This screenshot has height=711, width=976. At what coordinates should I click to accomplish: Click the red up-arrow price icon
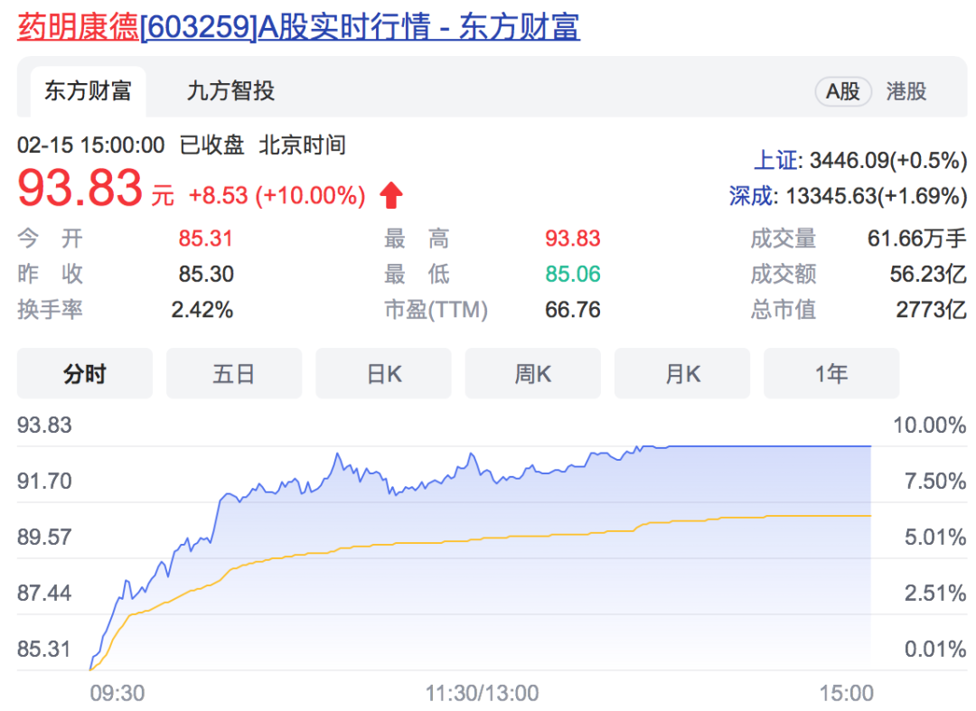point(391,195)
